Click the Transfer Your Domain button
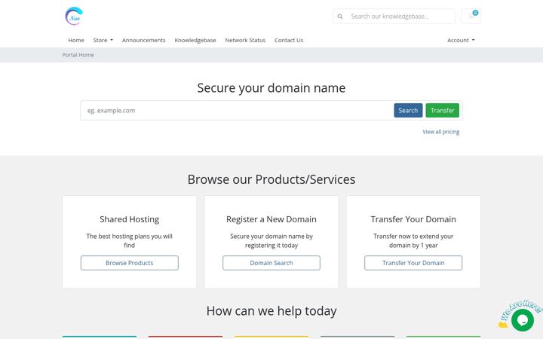The width and height of the screenshot is (543, 339). (x=413, y=263)
